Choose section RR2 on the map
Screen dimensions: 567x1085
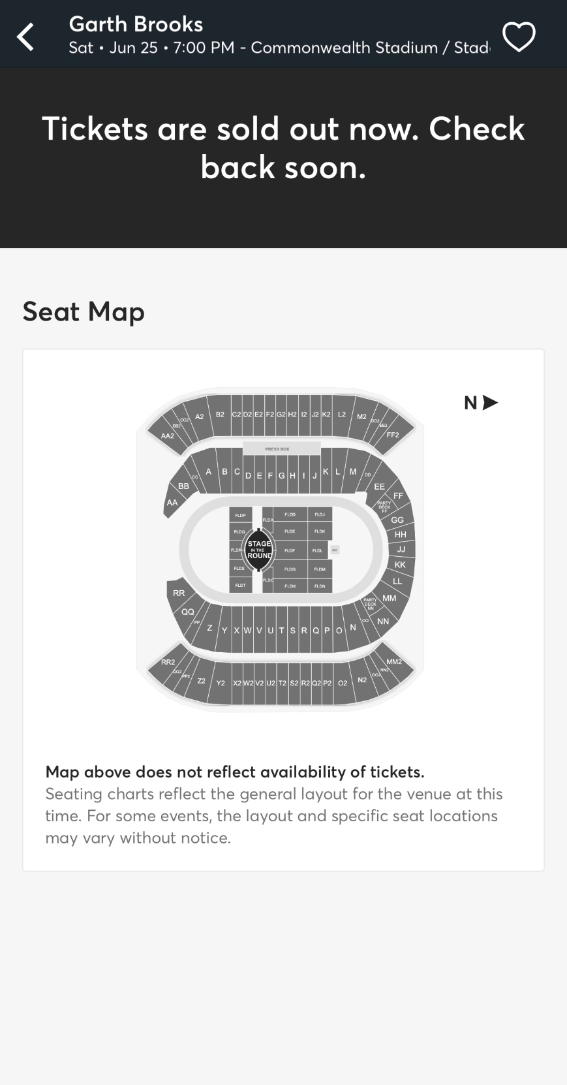[x=168, y=663]
